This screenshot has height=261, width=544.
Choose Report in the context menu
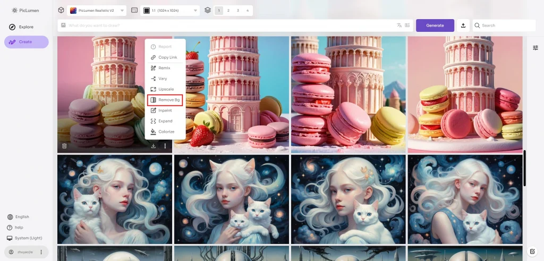pos(165,47)
